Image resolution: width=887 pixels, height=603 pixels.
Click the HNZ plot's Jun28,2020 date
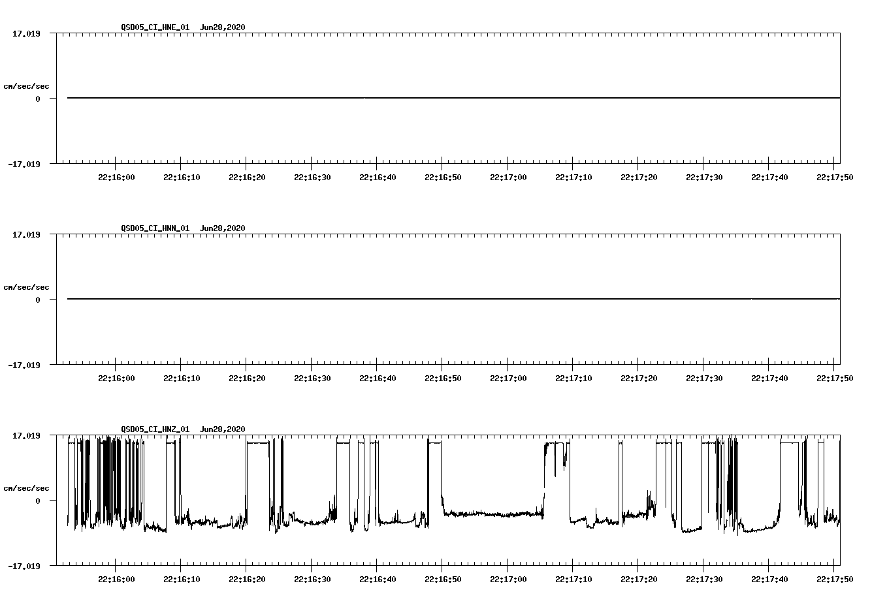pos(223,429)
